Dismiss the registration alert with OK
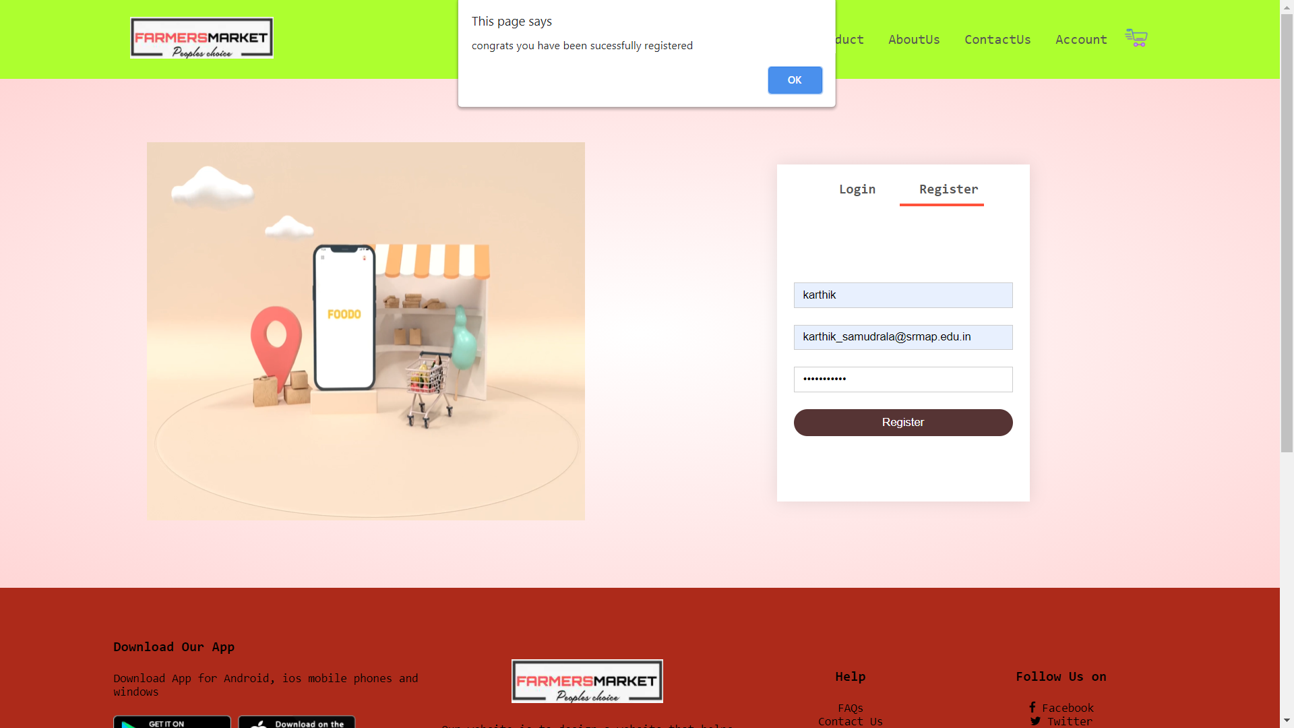This screenshot has width=1294, height=728. pyautogui.click(x=795, y=80)
